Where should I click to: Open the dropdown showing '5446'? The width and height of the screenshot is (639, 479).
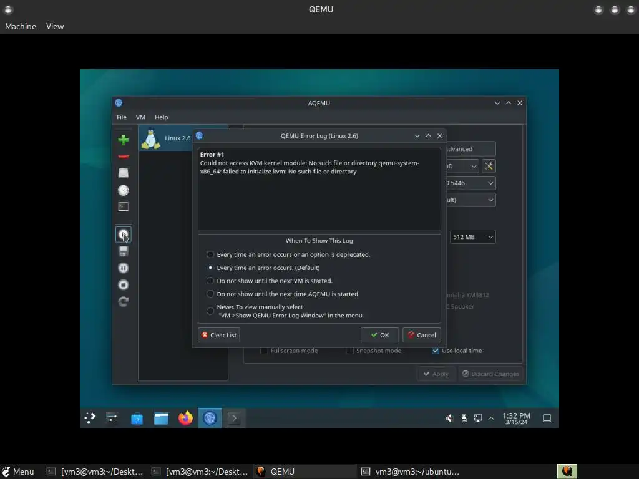pos(471,183)
